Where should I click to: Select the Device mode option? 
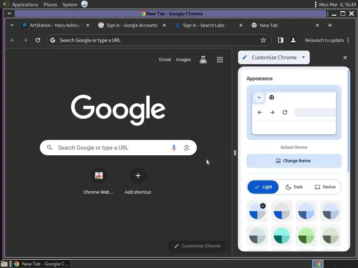[325, 187]
